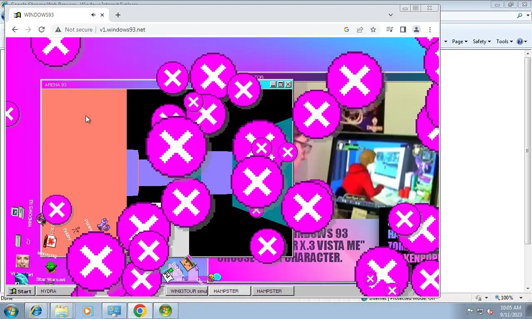View the Not secure site info

pos(74,29)
